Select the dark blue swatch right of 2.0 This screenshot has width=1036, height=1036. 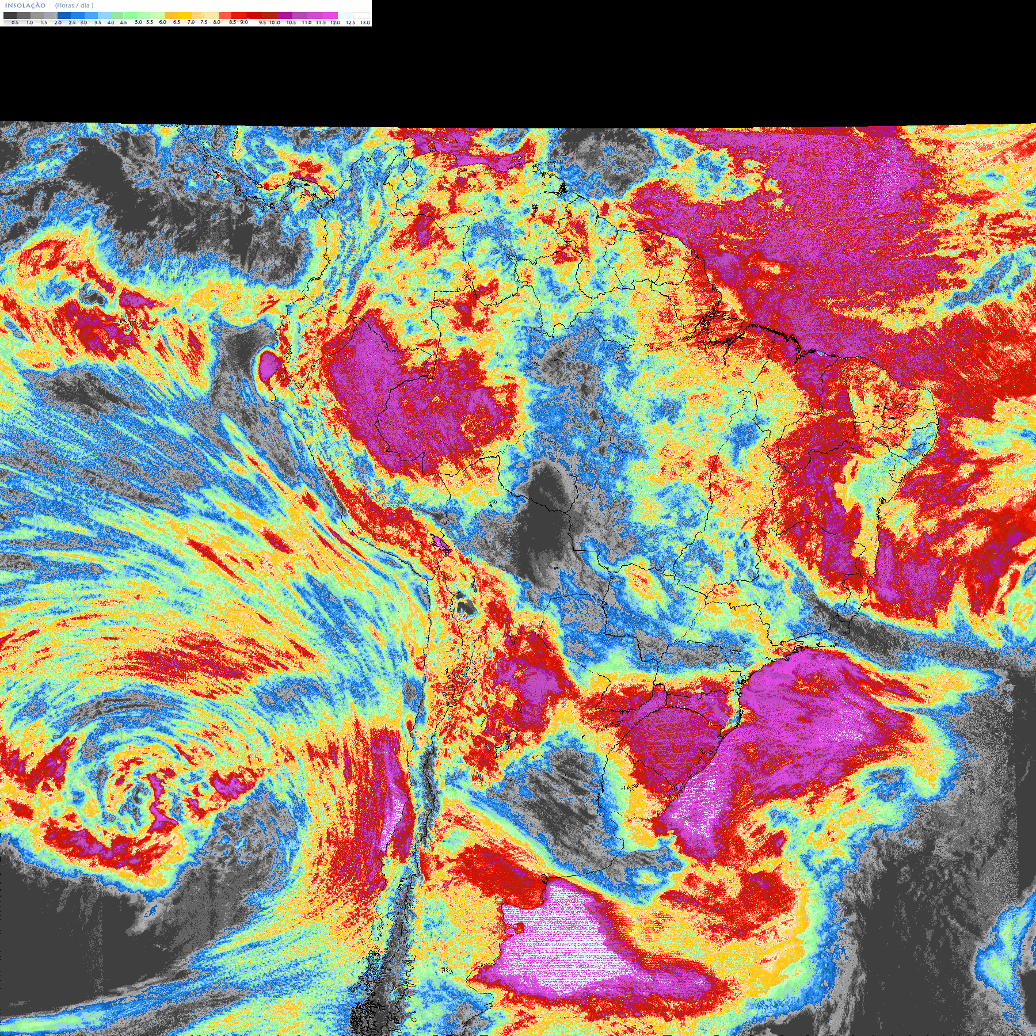point(64,16)
